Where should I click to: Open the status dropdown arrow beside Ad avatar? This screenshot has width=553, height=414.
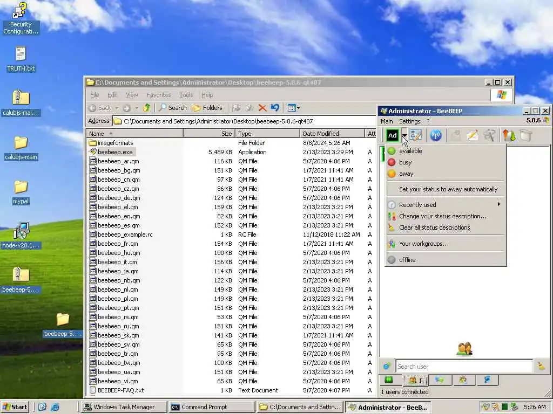tap(404, 135)
